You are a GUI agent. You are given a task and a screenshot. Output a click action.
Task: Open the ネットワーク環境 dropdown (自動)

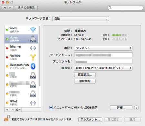(81, 19)
